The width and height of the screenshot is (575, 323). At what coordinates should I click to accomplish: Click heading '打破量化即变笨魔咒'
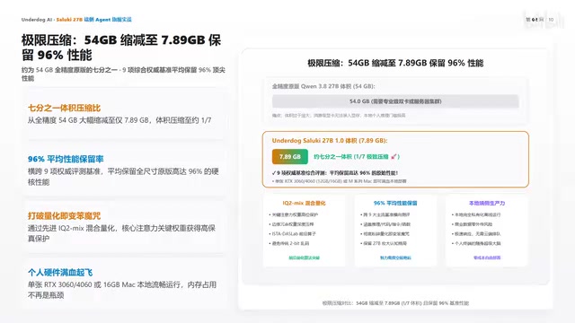click(64, 215)
